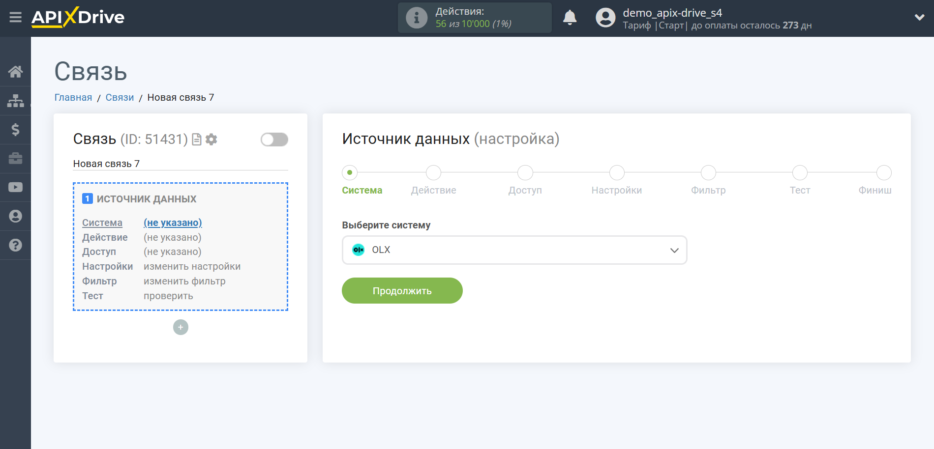Open billing dollar sidebar icon

(x=15, y=130)
